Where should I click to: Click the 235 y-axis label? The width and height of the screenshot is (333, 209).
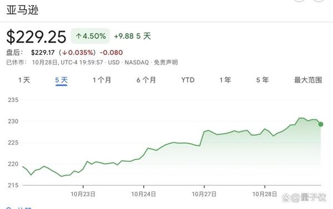click(x=13, y=100)
